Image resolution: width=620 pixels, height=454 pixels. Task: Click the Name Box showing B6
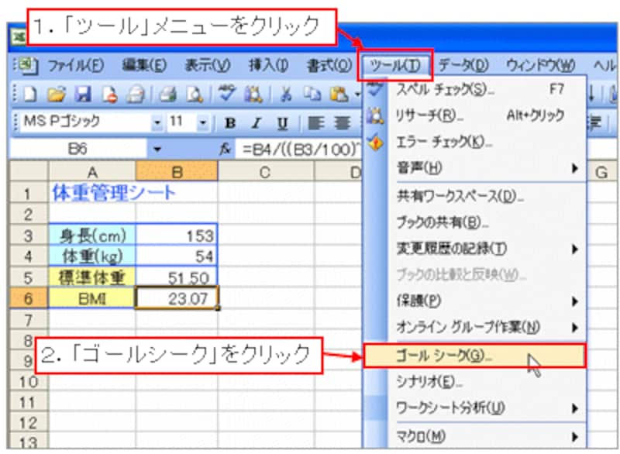click(78, 149)
